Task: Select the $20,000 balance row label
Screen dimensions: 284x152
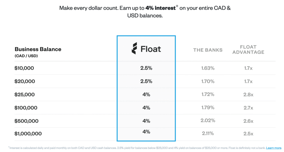Action: click(25, 82)
